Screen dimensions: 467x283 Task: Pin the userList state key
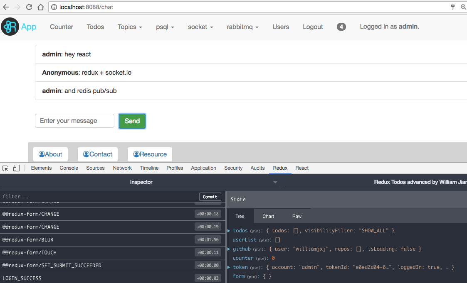[x=265, y=240]
